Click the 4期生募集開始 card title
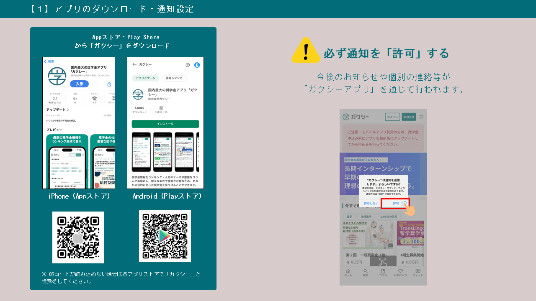The height and width of the screenshot is (301, 536). coord(412,255)
